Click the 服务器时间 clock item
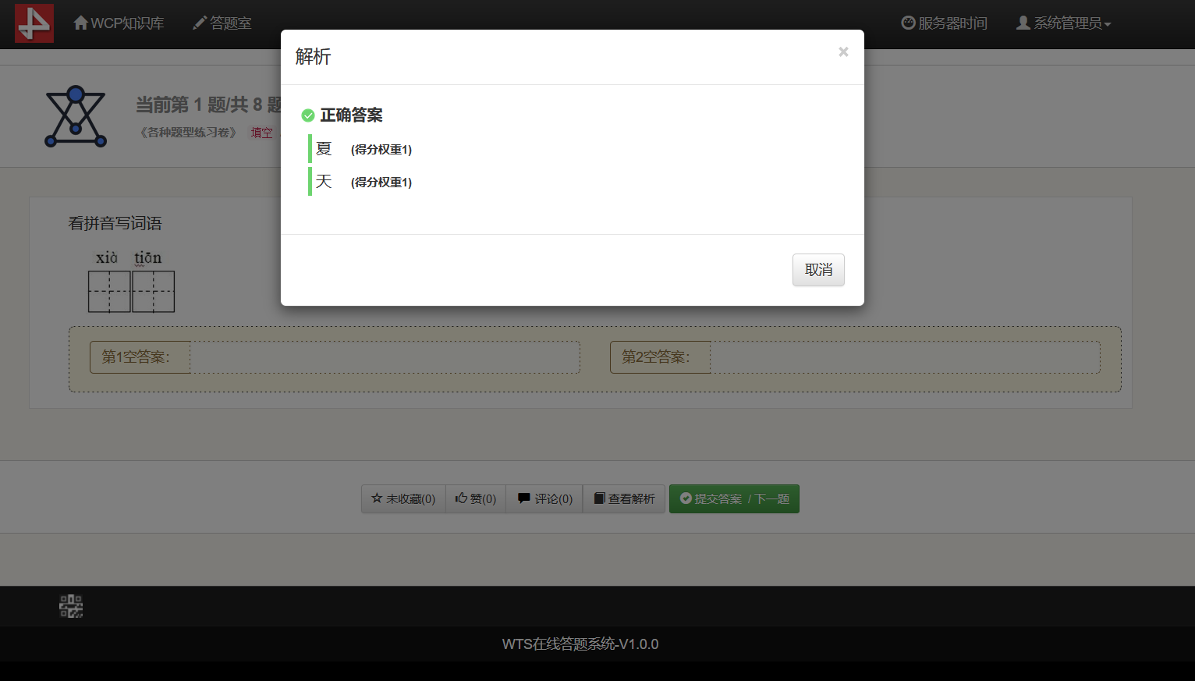This screenshot has height=681, width=1195. [x=944, y=23]
